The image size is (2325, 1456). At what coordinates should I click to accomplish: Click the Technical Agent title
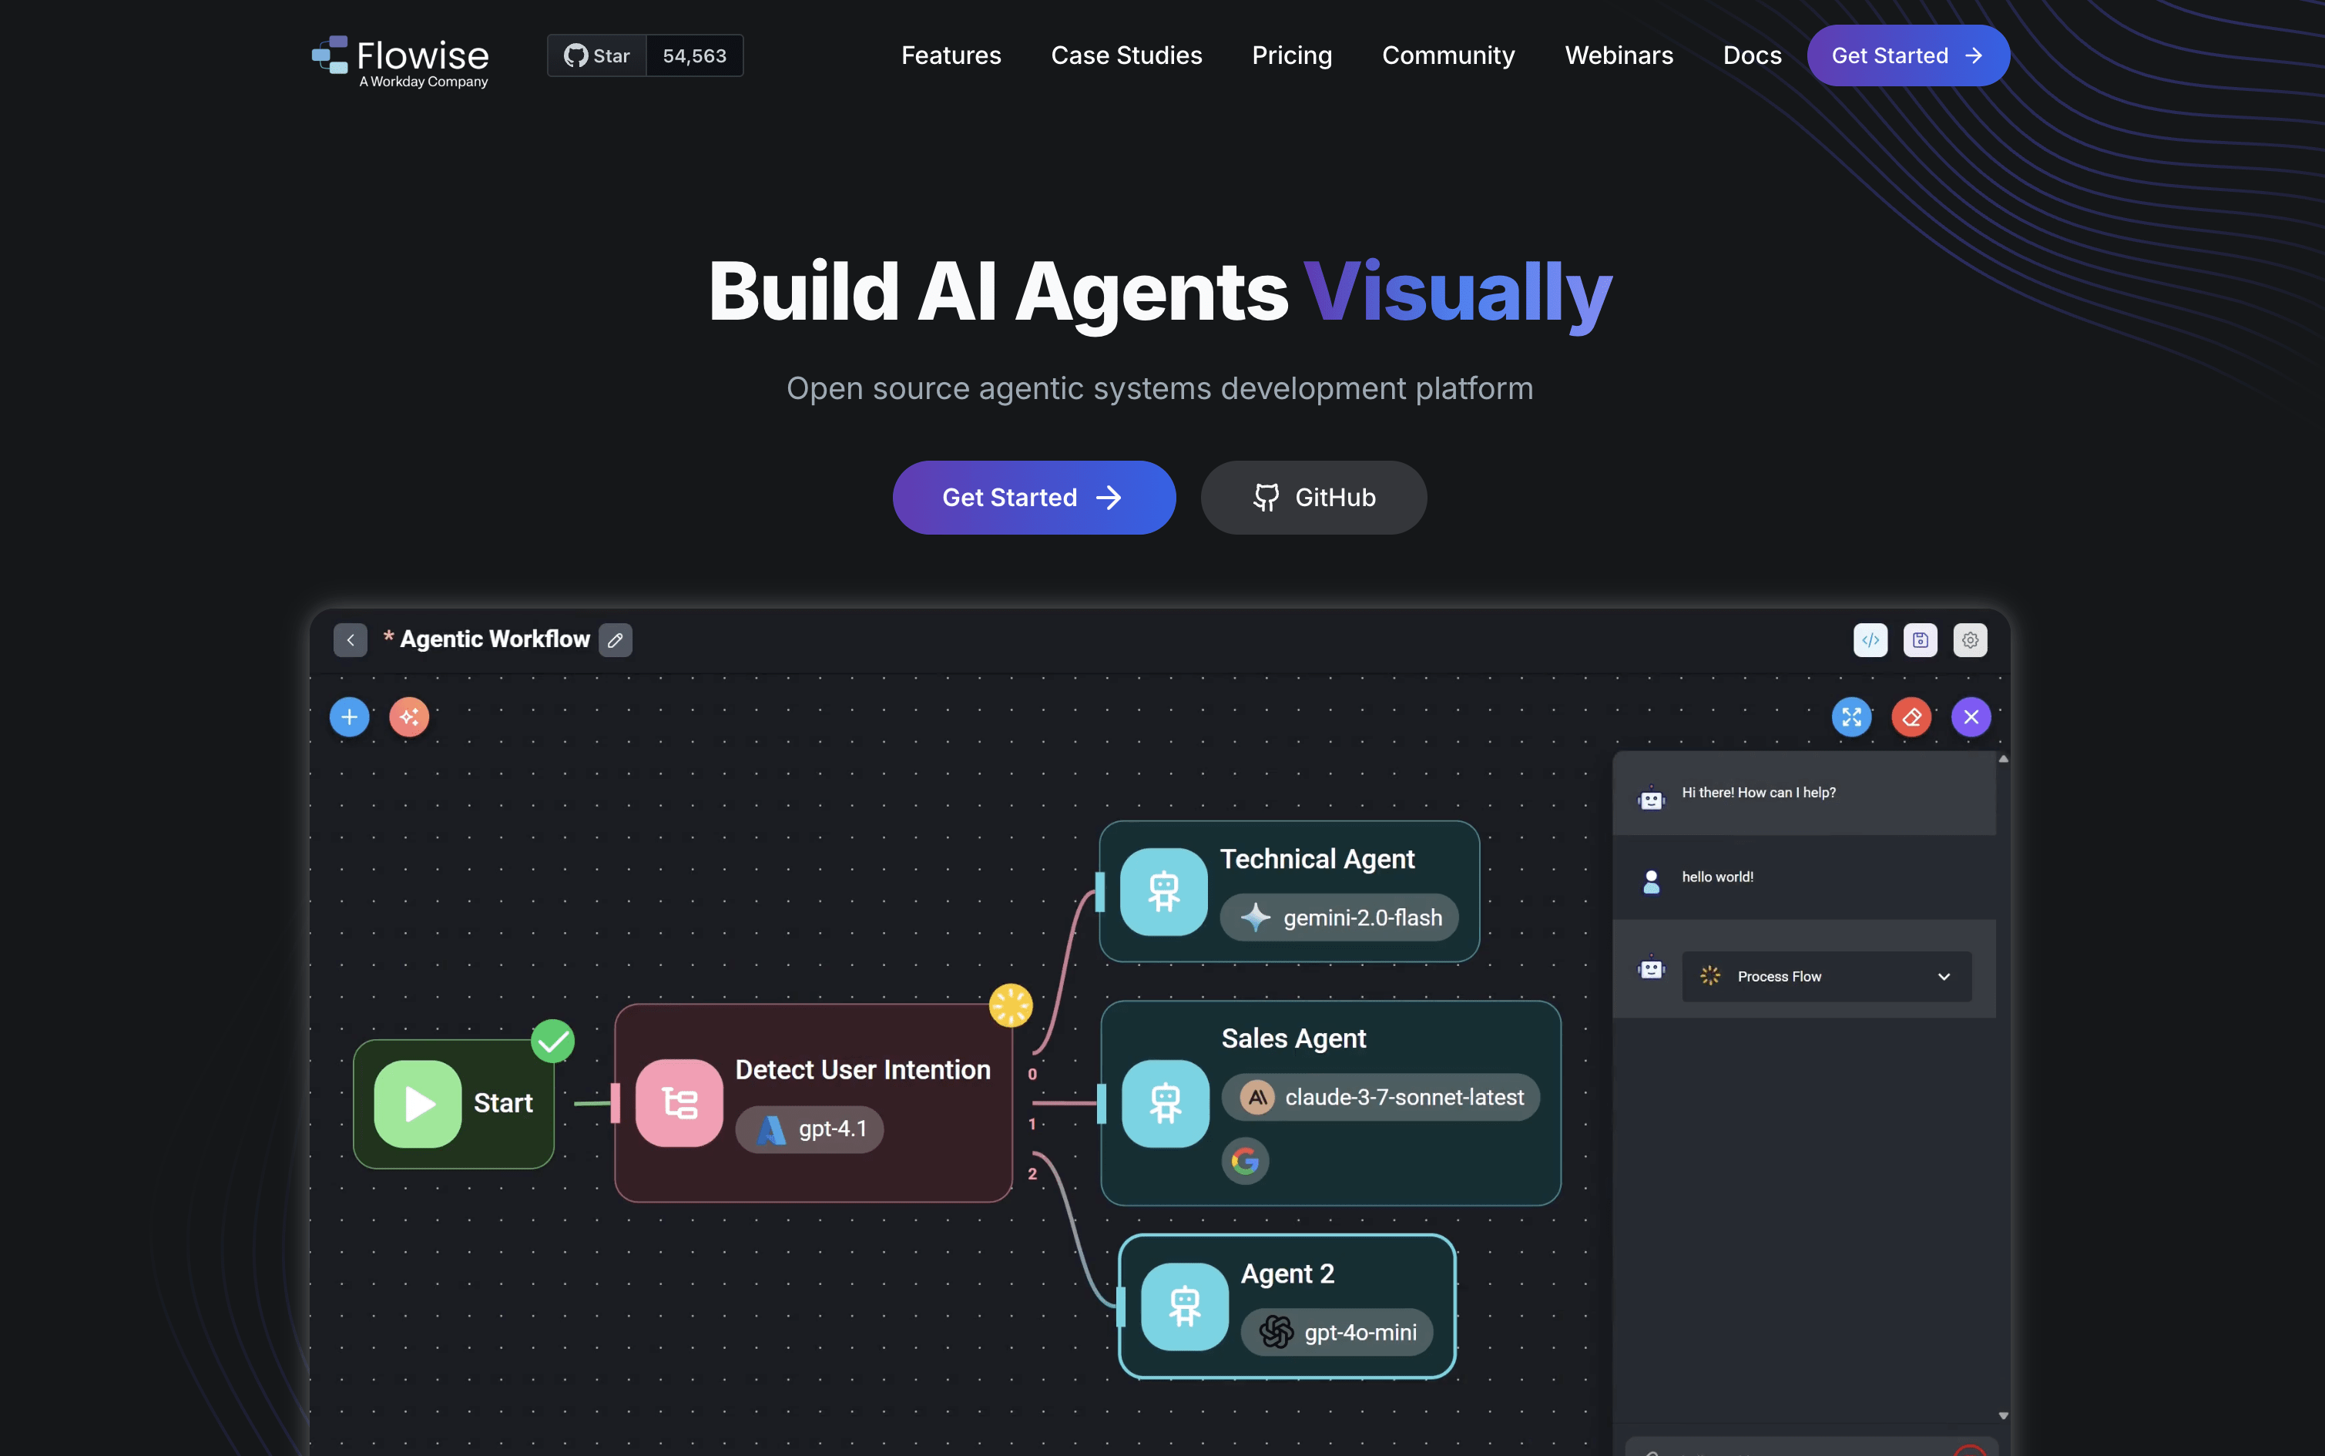coord(1317,859)
